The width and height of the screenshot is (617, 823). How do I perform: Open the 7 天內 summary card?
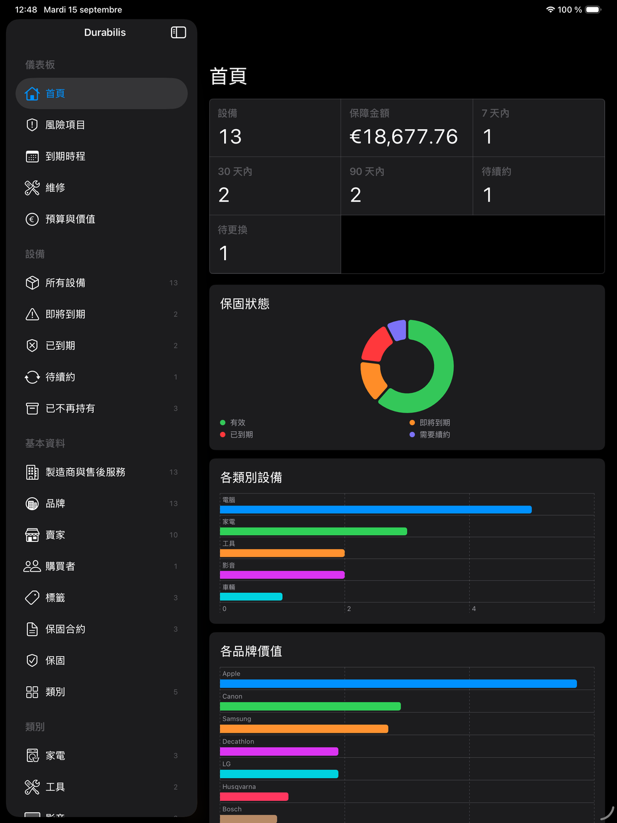coord(539,128)
